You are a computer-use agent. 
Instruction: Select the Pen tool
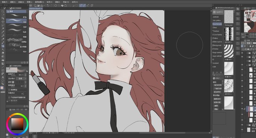tap(3, 36)
